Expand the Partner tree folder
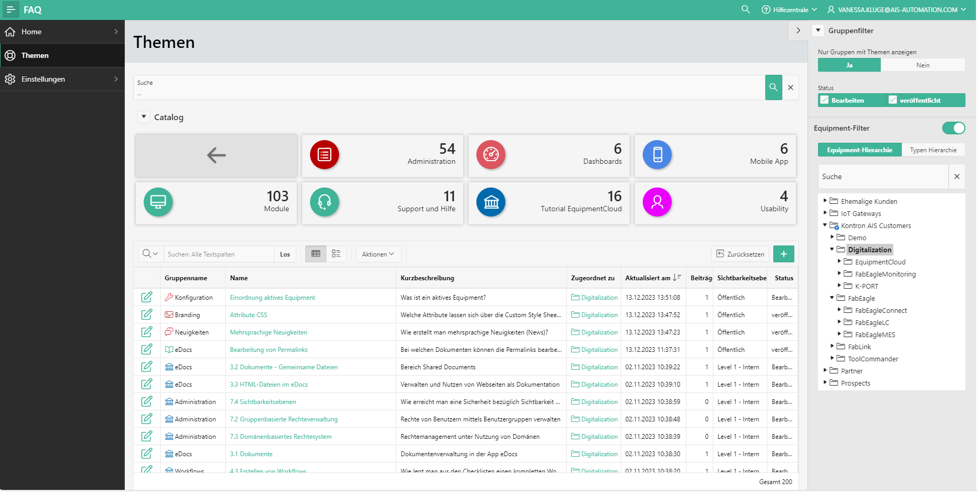Screen dimensions: 977x492 [x=825, y=371]
